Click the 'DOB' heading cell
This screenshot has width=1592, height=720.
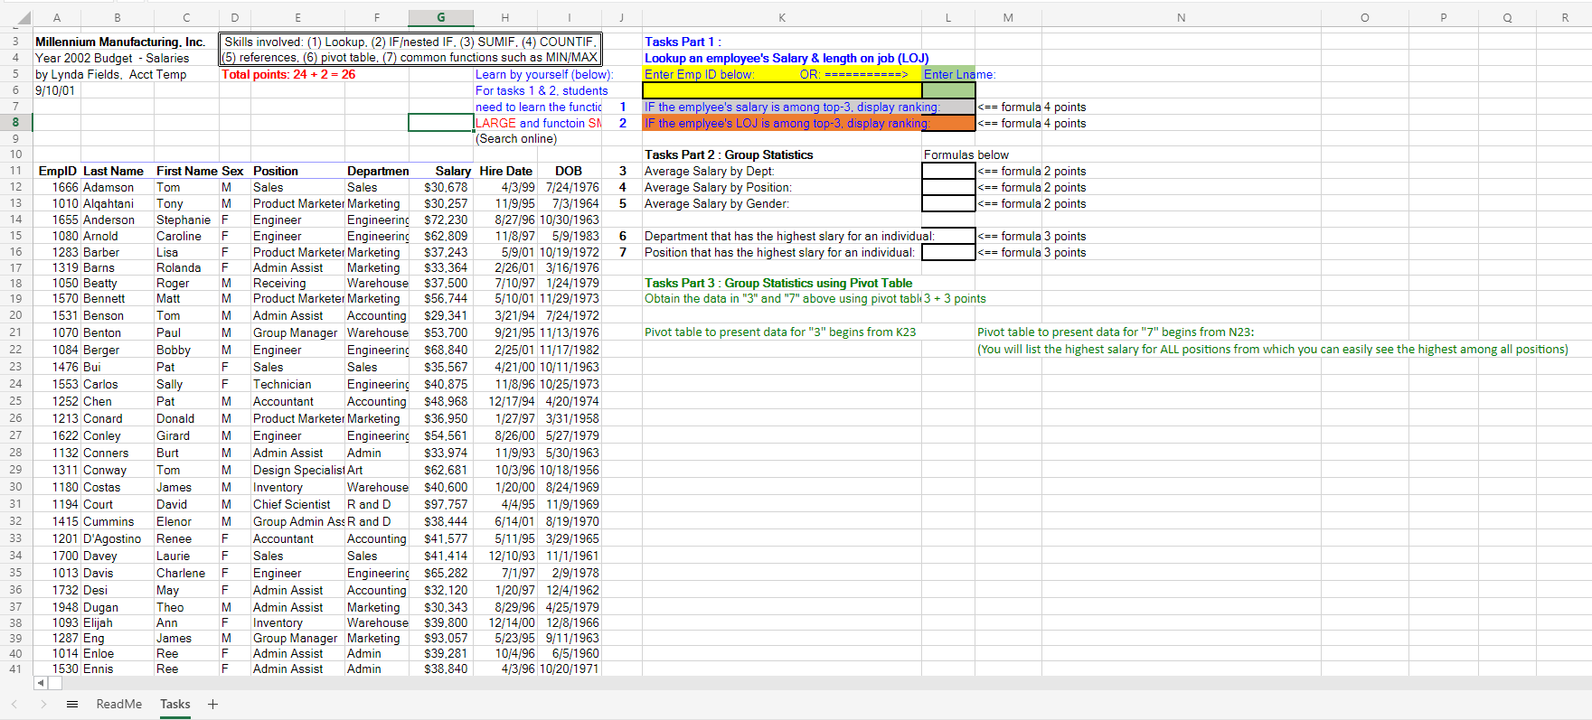click(569, 171)
